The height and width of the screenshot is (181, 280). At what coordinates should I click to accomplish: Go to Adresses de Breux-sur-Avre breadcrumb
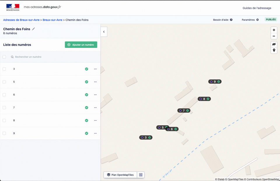(x=21, y=20)
